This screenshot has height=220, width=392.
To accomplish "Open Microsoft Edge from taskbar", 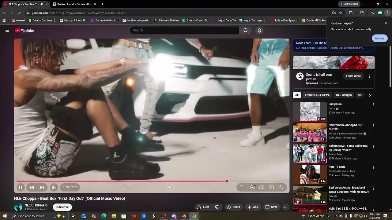I will [104, 216].
